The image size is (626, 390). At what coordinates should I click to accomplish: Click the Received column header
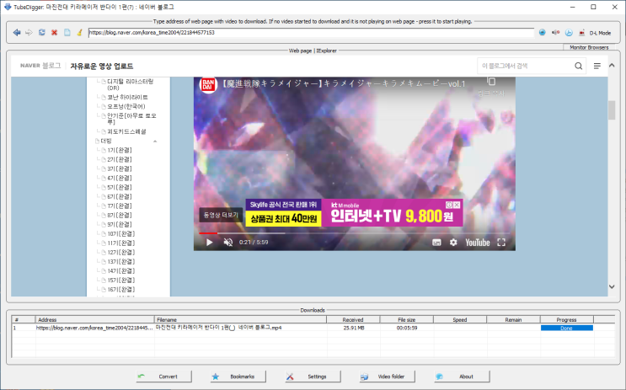(353, 319)
